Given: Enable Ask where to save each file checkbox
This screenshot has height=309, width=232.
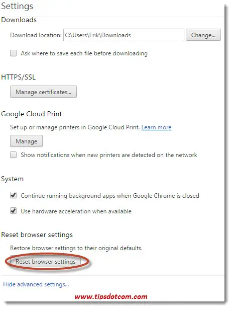Looking at the screenshot, I should pyautogui.click(x=14, y=53).
